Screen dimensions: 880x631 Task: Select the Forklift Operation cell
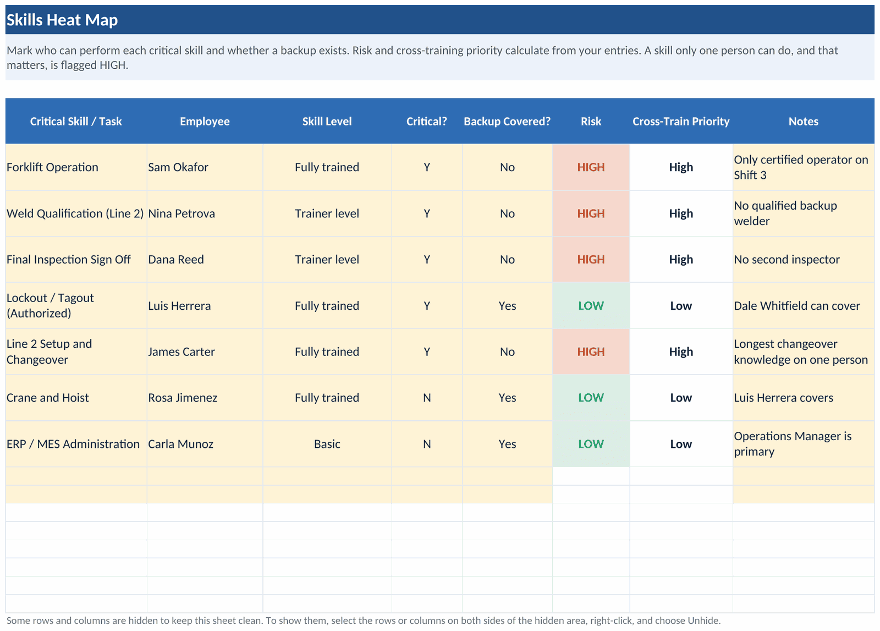click(x=76, y=167)
